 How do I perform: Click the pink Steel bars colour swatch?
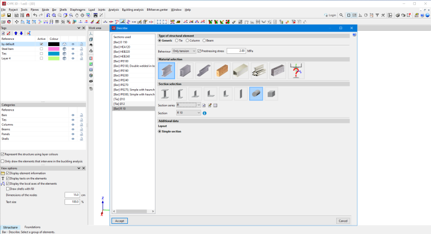point(53,49)
